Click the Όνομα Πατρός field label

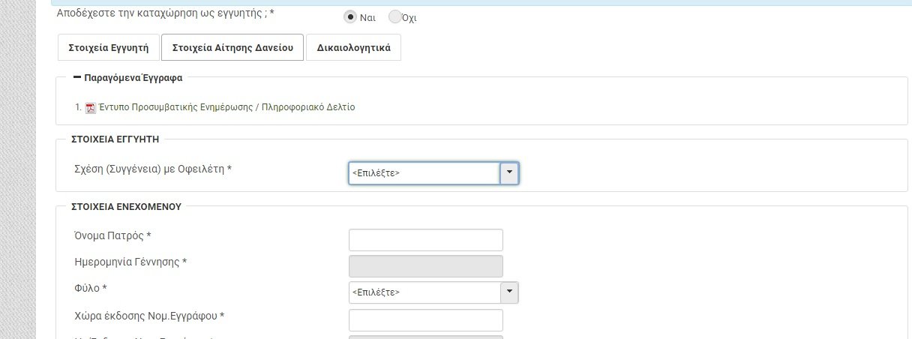(113, 236)
